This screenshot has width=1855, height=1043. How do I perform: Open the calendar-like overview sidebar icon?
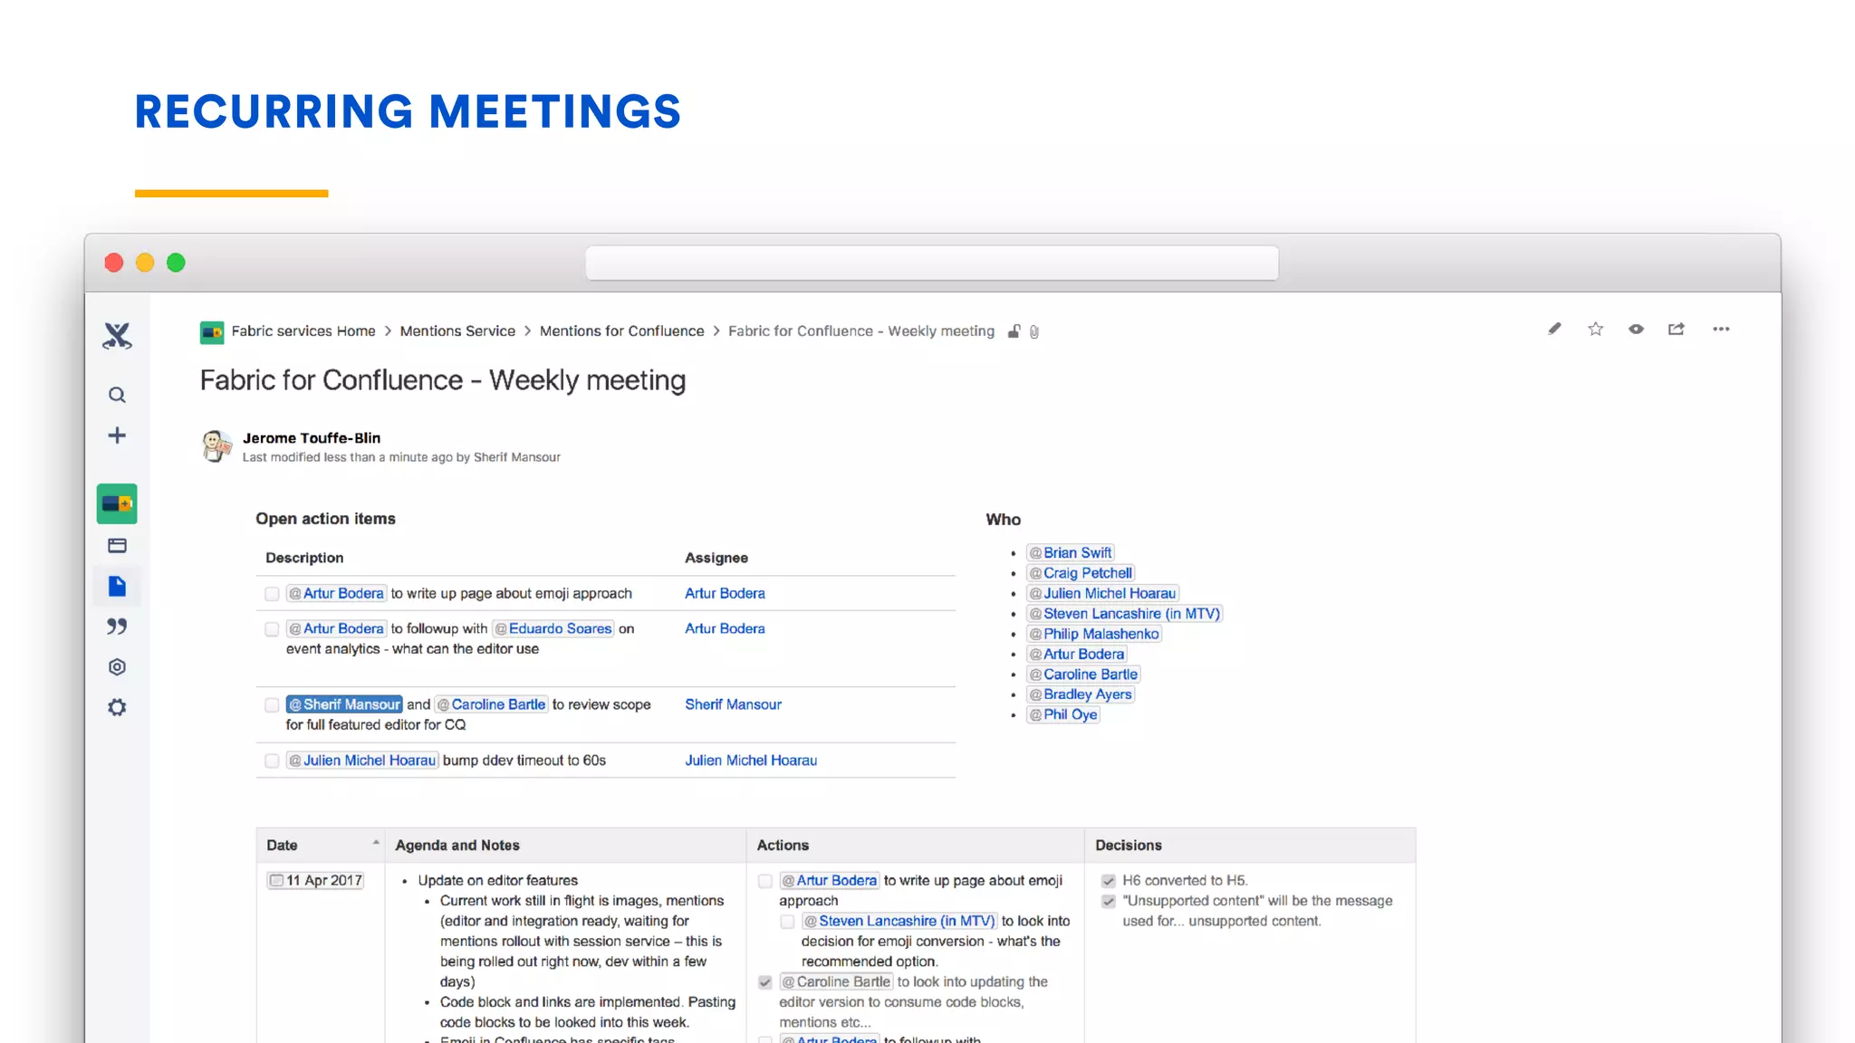click(117, 545)
